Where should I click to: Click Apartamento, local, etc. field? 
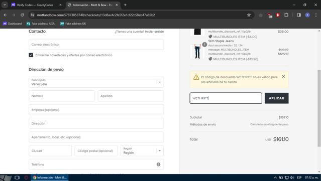pos(96,137)
